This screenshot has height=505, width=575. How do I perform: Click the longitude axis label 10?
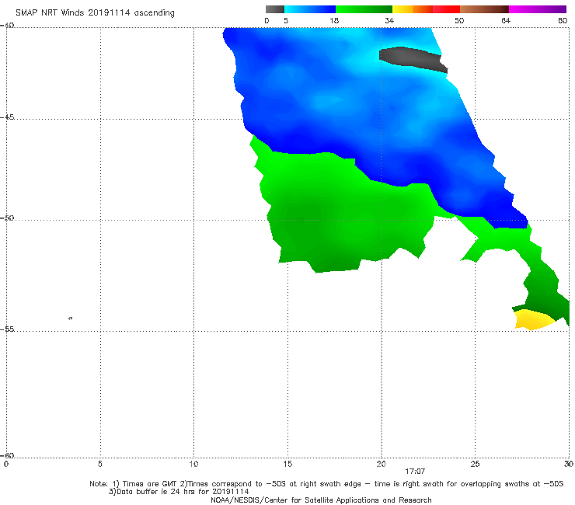tap(193, 465)
